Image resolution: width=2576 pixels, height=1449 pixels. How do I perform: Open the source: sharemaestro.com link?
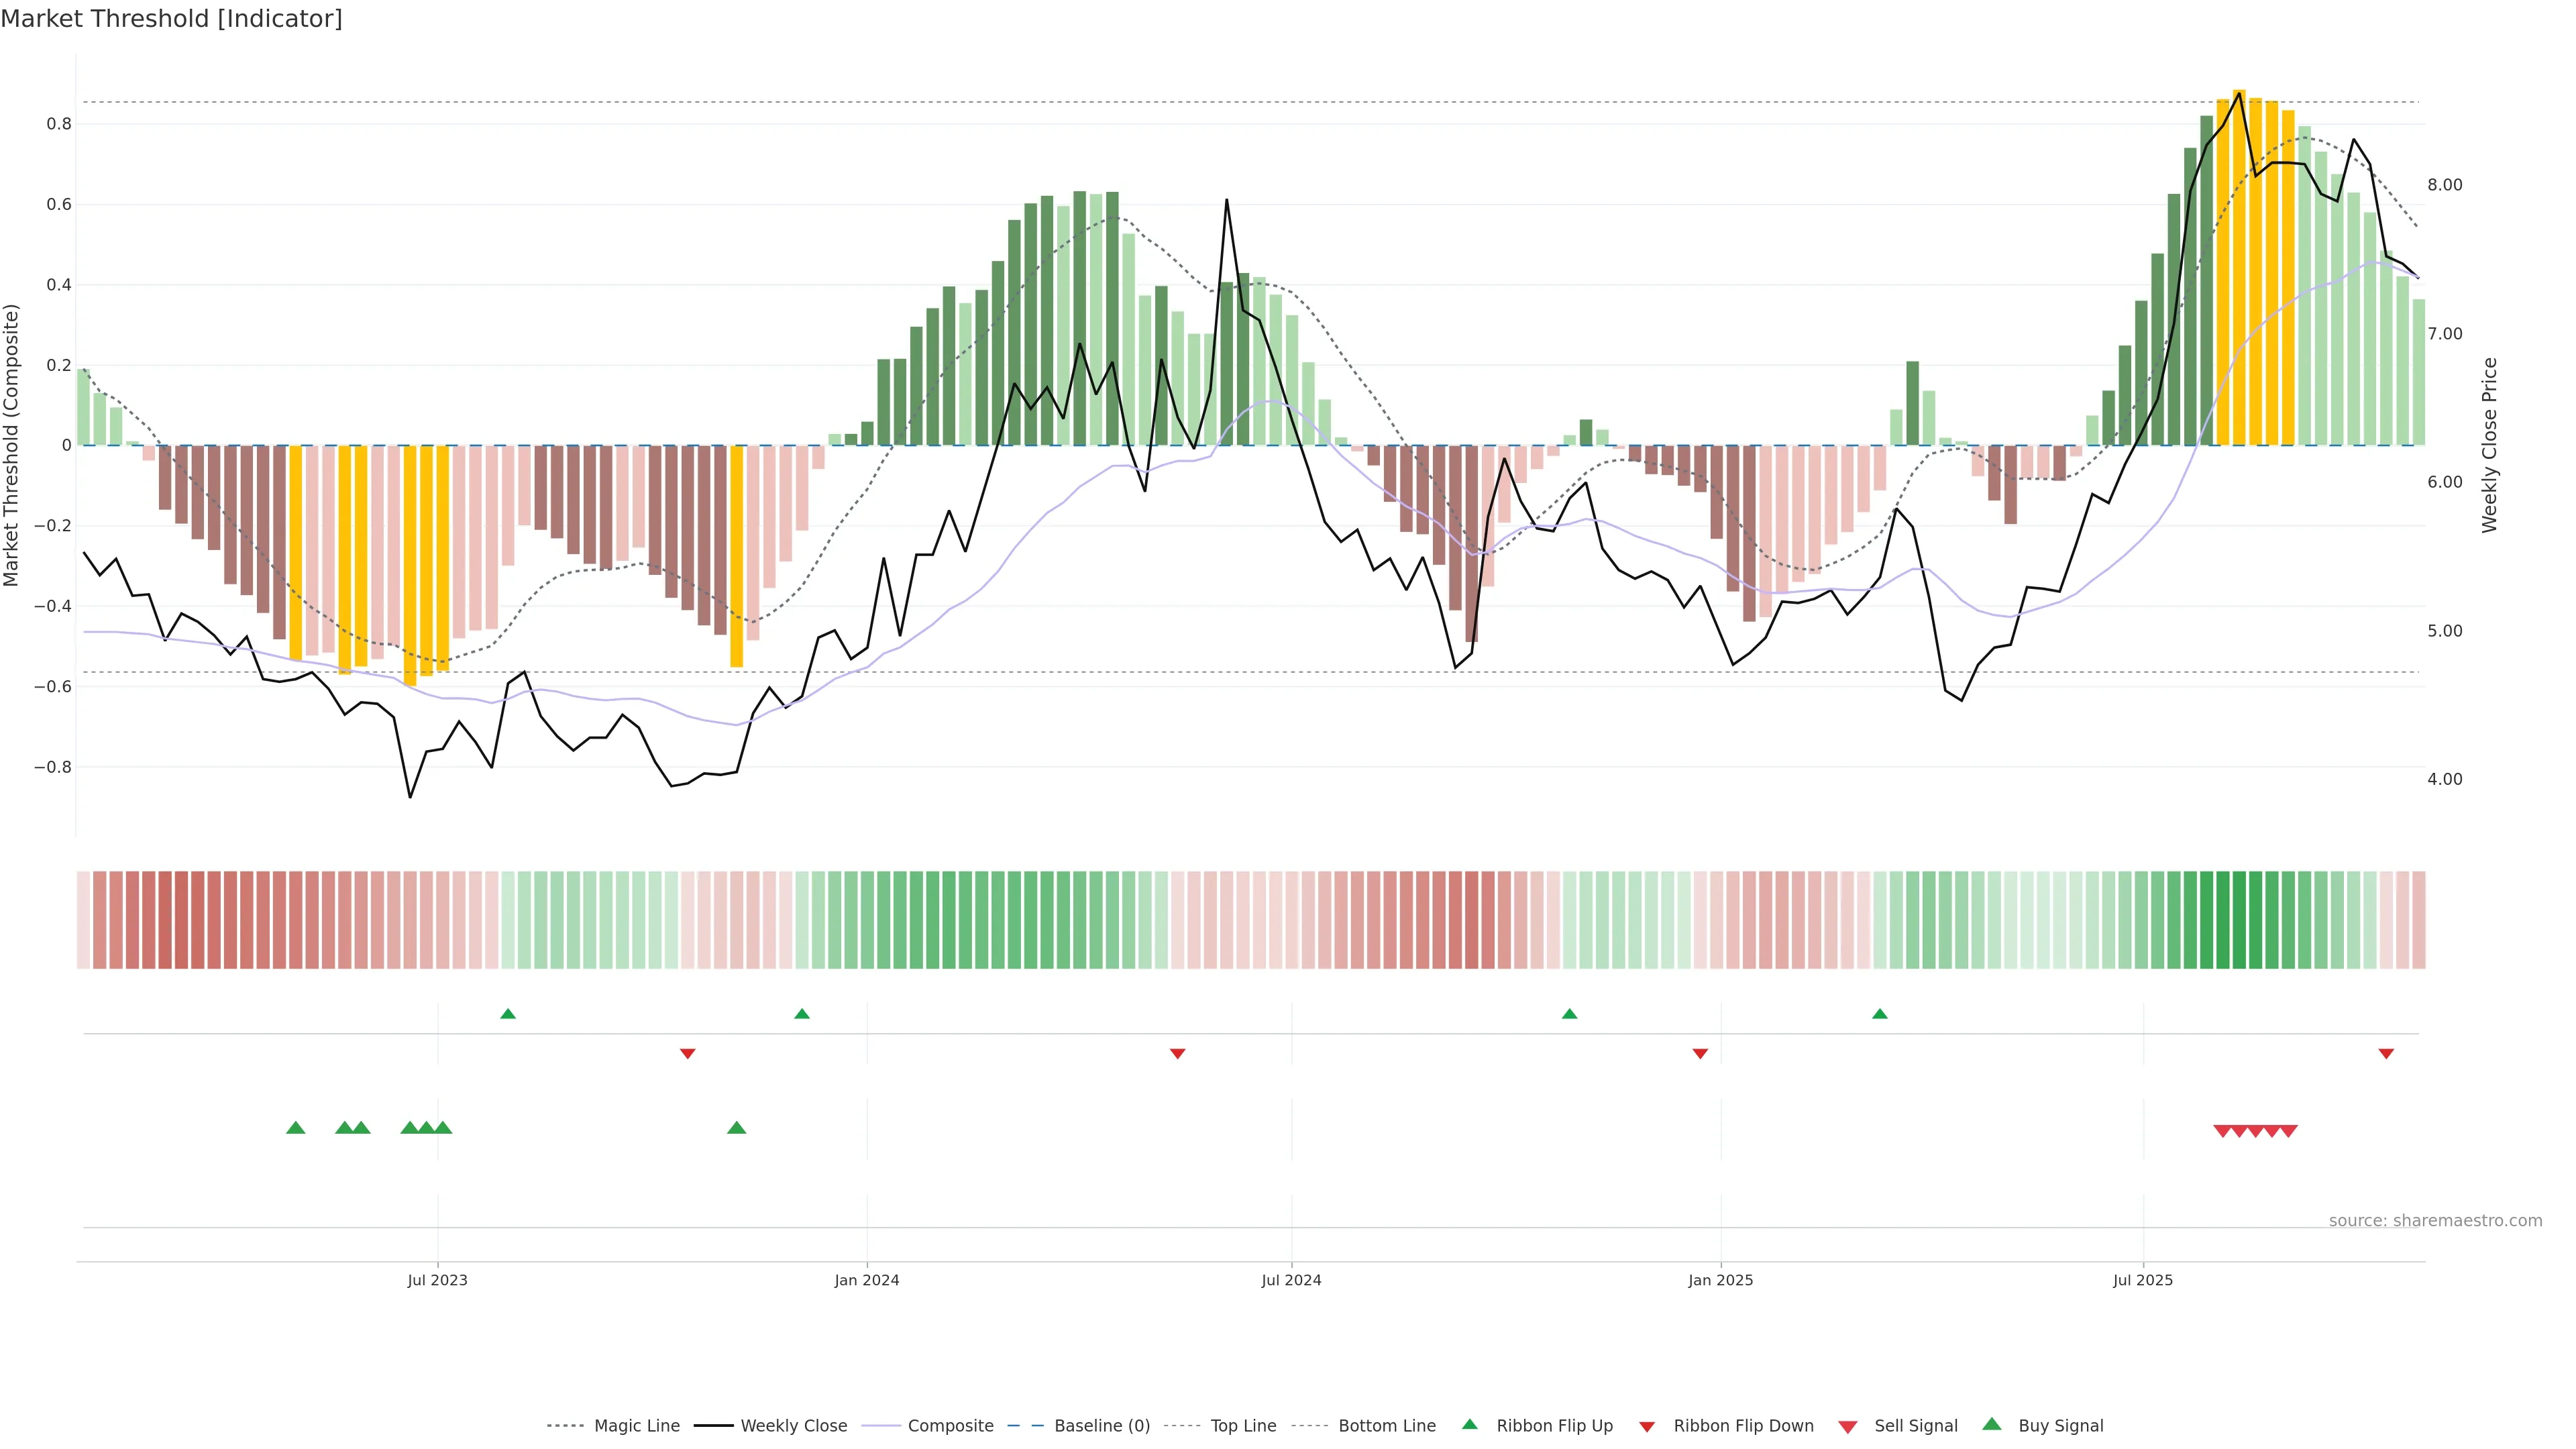tap(2435, 1220)
